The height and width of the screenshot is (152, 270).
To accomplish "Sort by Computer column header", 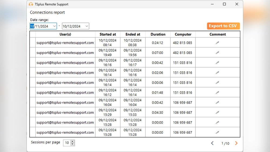I will pyautogui.click(x=183, y=34).
